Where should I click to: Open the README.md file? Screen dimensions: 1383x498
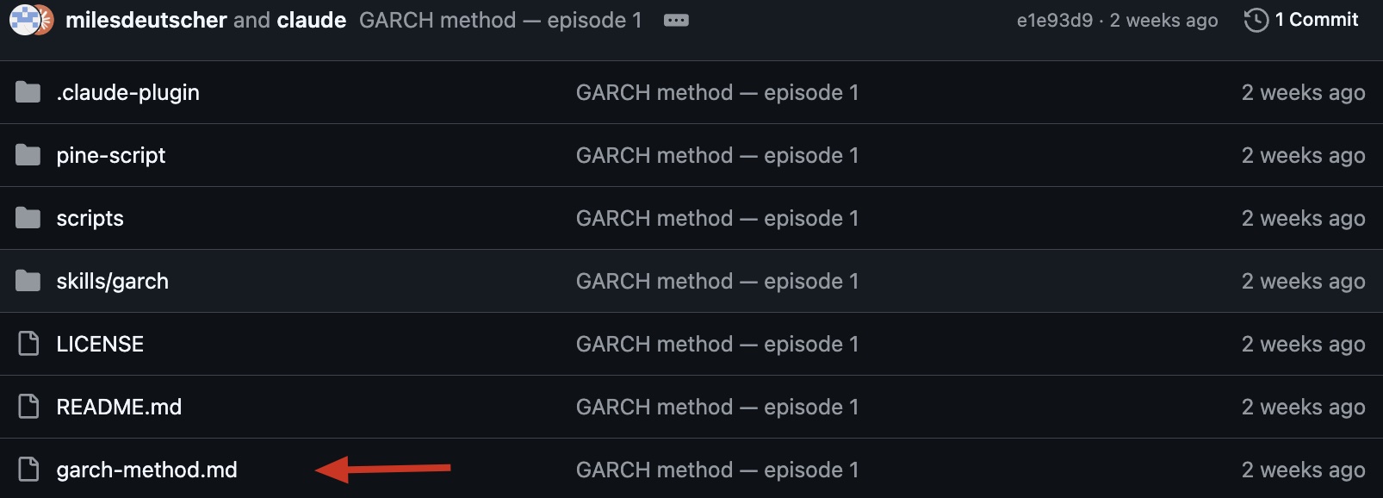[x=119, y=407]
